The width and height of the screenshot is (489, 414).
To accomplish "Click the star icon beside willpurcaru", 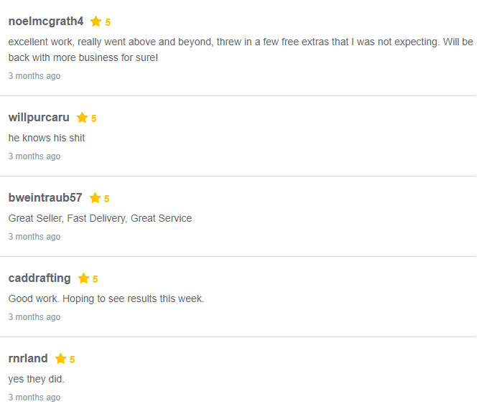I will click(x=82, y=118).
